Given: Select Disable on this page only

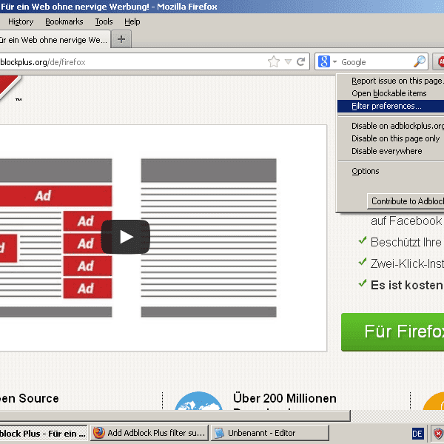Looking at the screenshot, I should point(391,138).
